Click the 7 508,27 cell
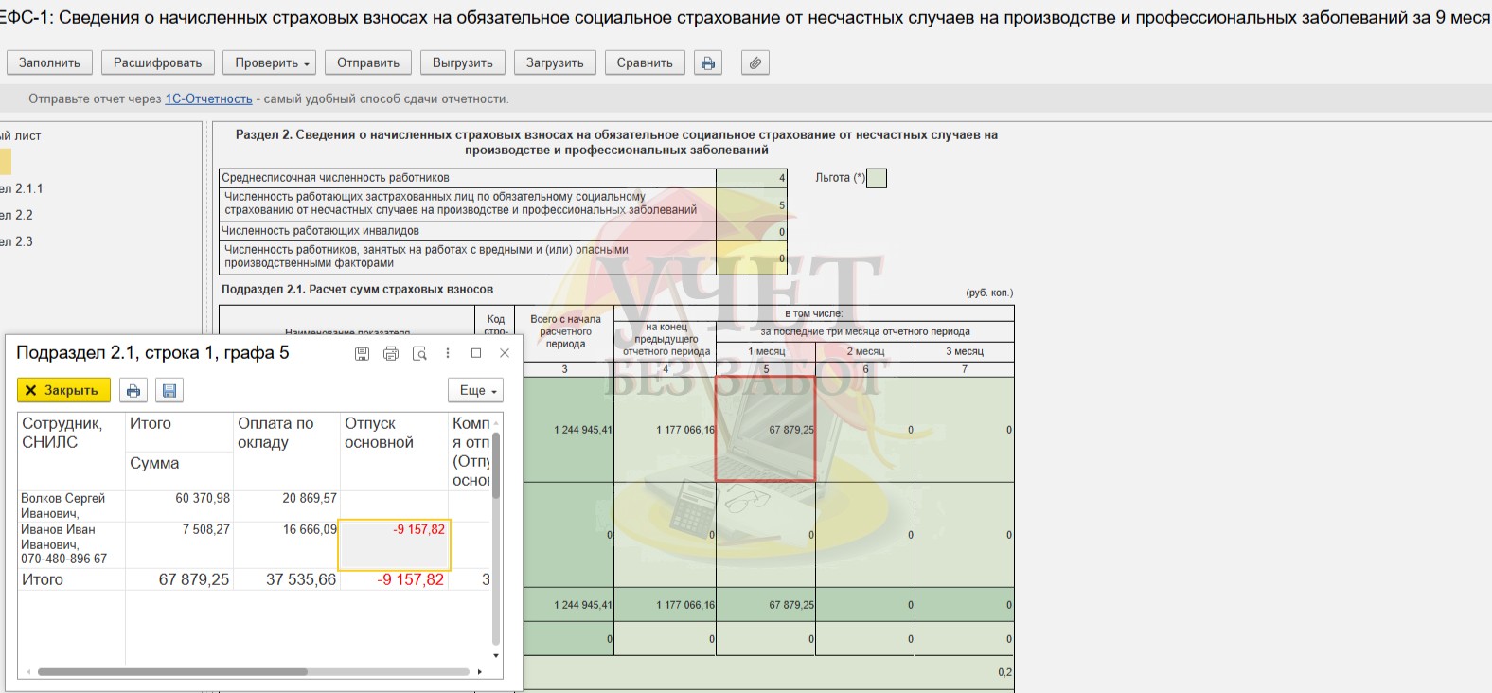Screen dimensions: 1492x693 179,544
